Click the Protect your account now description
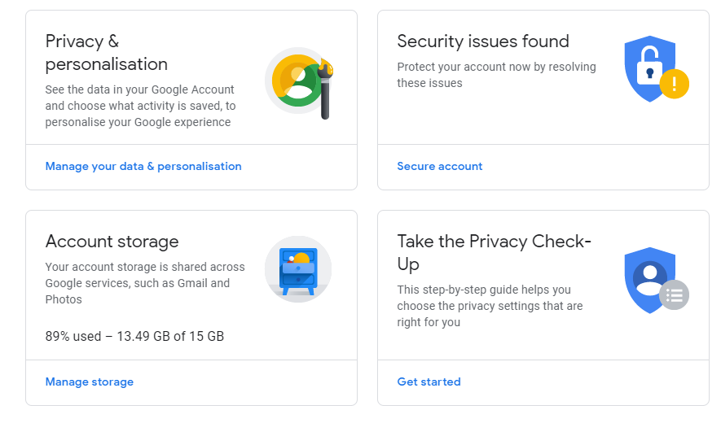Viewport: 721px width, 423px height. click(x=496, y=75)
